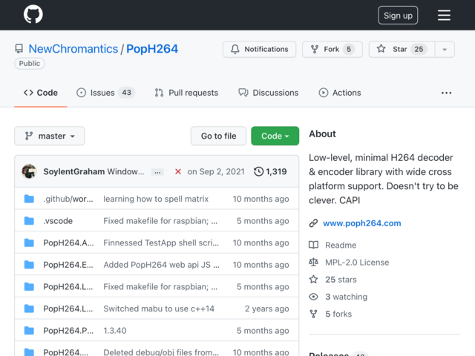Click the Readme book icon
The width and height of the screenshot is (475, 356).
tap(313, 245)
